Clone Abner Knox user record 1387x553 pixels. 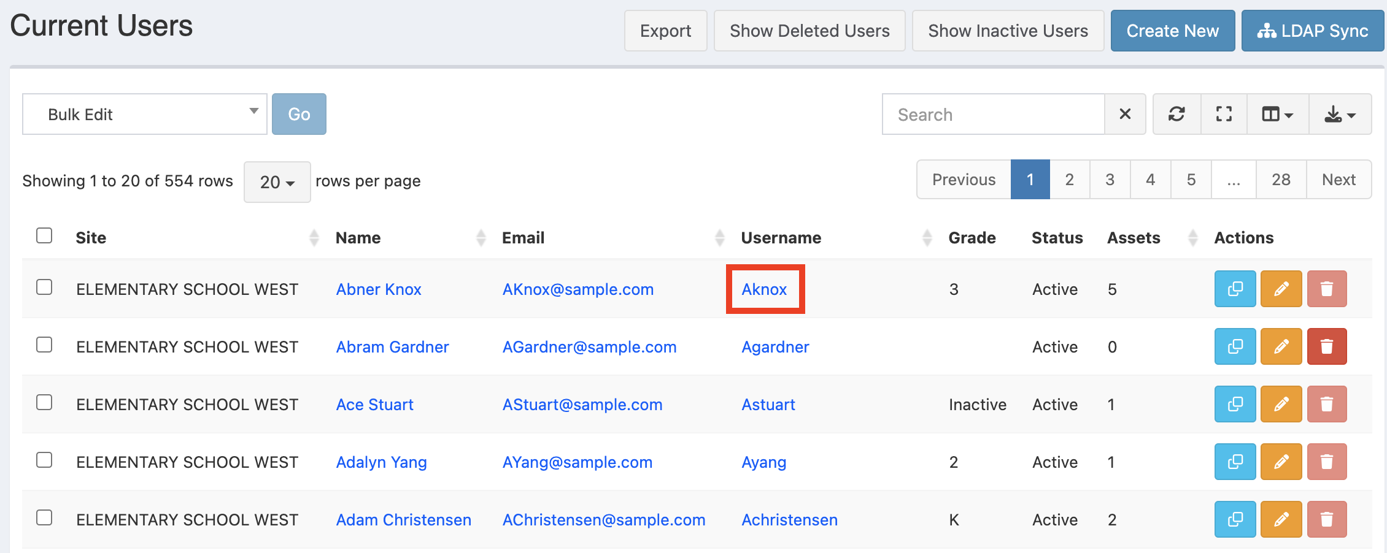(1235, 289)
